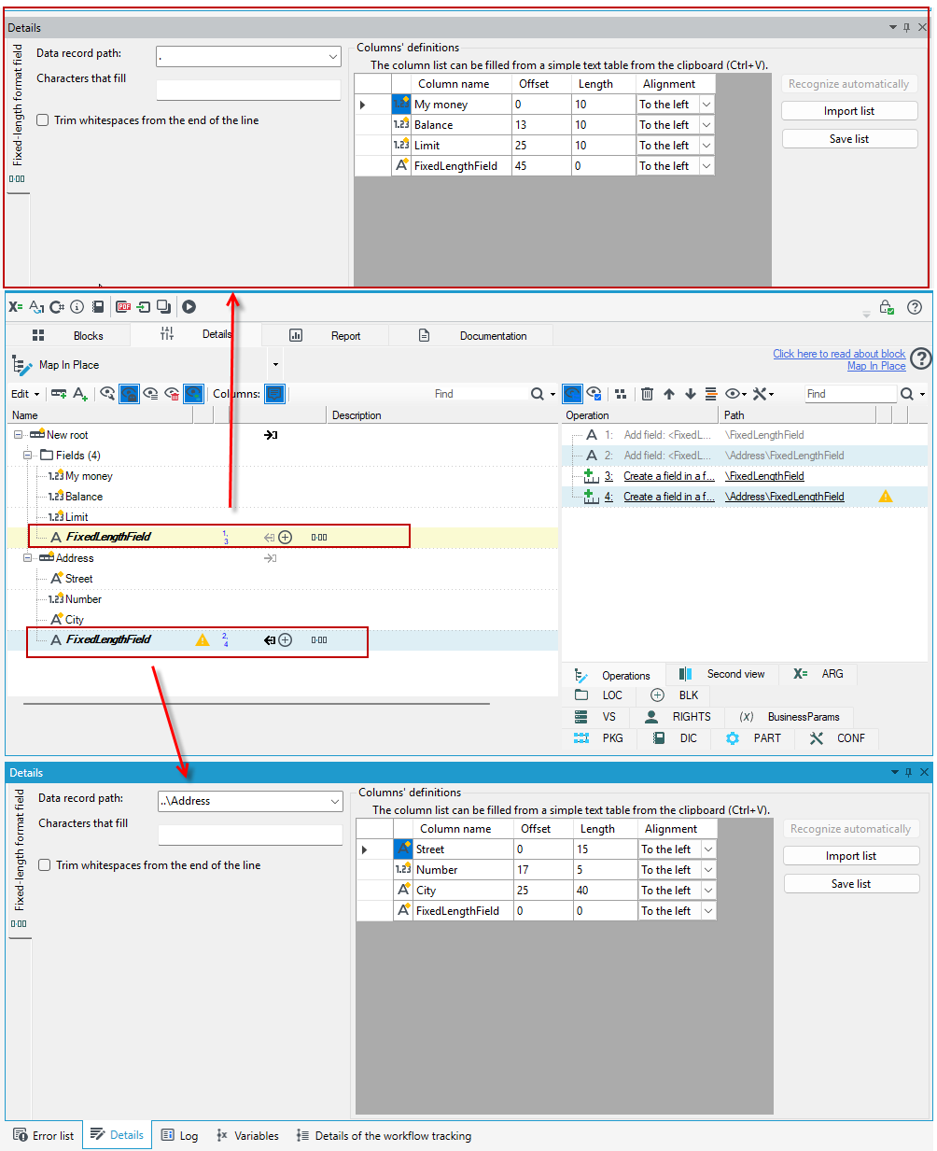This screenshot has height=1151, width=937.
Task: Click the small help icon at top right
Action: tap(915, 307)
